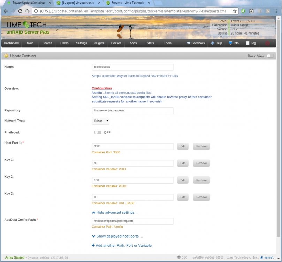Viewport: 282px width, 262px height.
Task: Close the Linuxserver.io support tab
Action: 99,3
